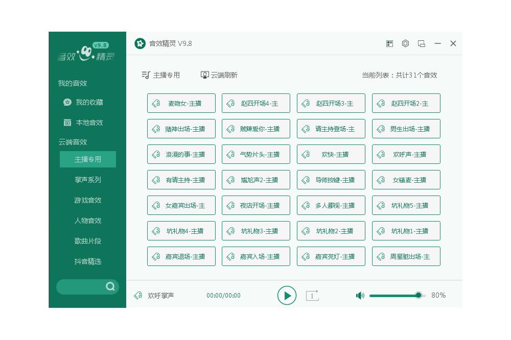
Task: Play the 嘉宾亮灯-主播 sound button
Action: coord(331,256)
